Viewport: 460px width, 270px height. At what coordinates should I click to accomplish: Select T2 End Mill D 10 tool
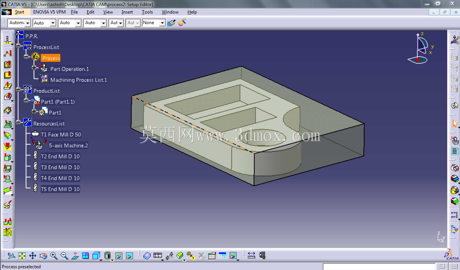point(60,156)
